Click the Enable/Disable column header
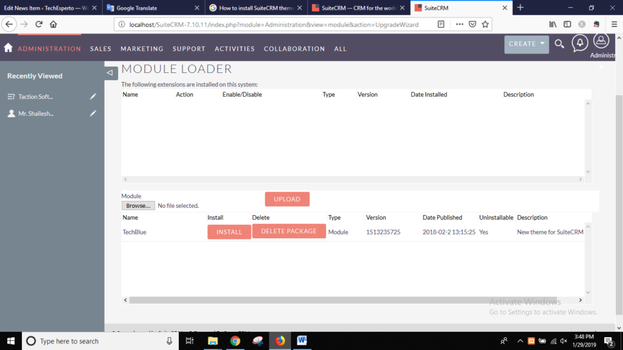Screen dimensions: 623x350 (242, 94)
